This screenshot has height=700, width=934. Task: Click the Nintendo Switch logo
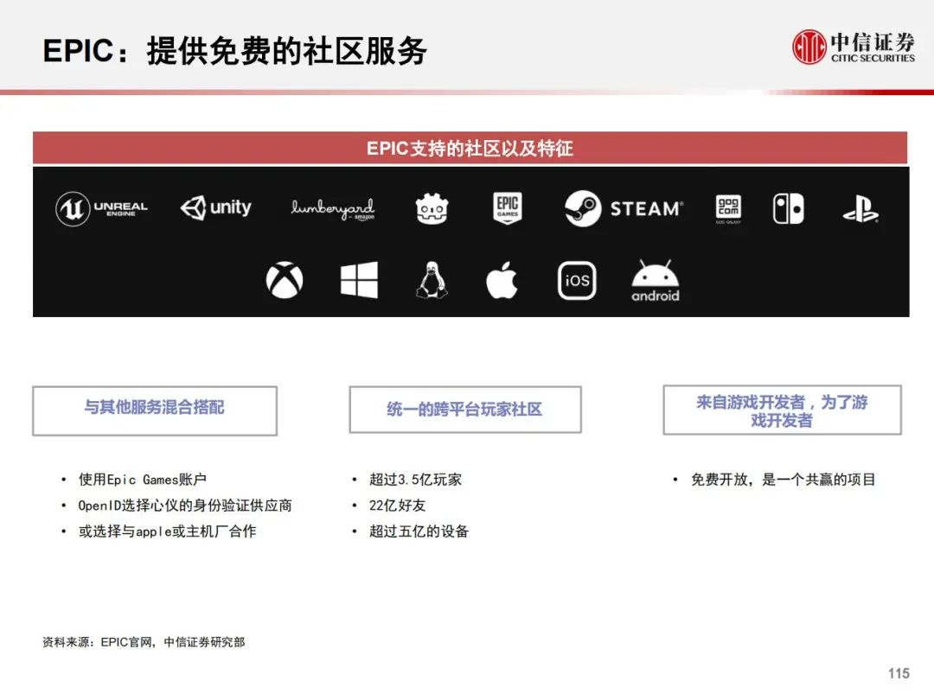point(788,209)
